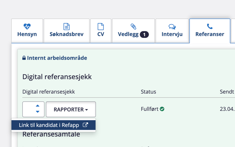Go to the Intervju tab
235x147 pixels.
click(172, 31)
